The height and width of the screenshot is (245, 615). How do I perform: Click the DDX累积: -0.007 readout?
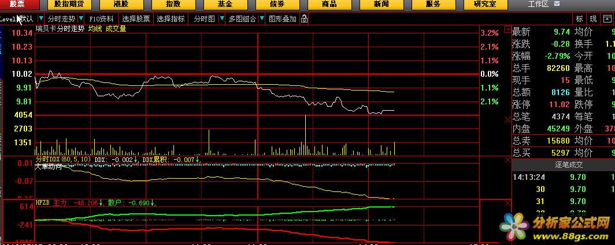[x=171, y=160]
